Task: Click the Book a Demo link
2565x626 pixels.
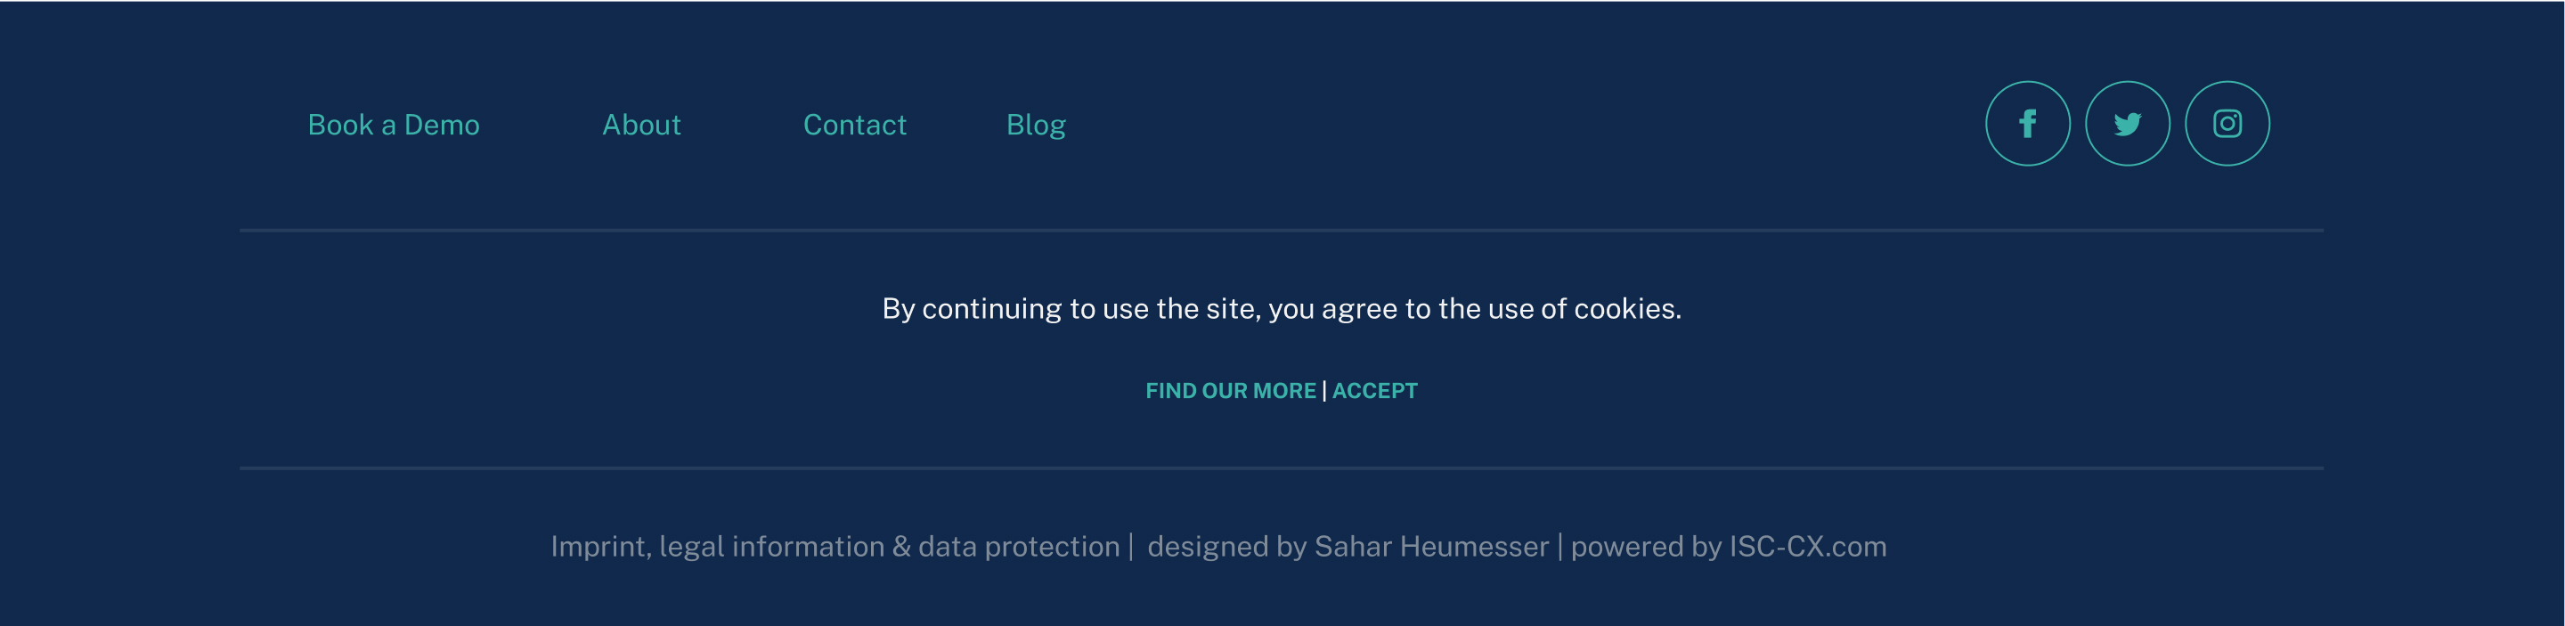Action: tap(394, 125)
